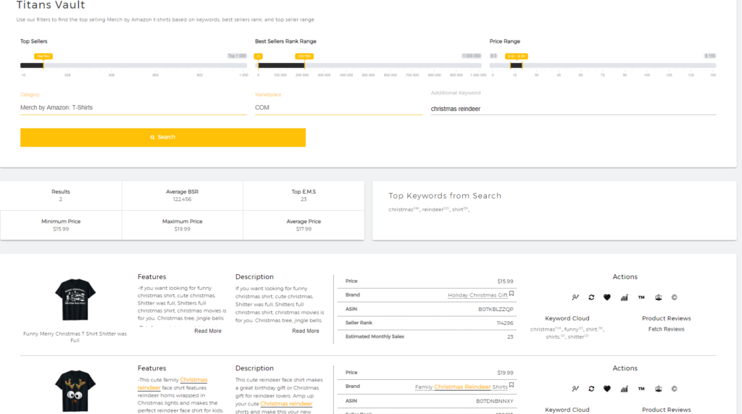The image size is (742, 414).
Task: Click Read More under first product Features
Action: coord(208,331)
